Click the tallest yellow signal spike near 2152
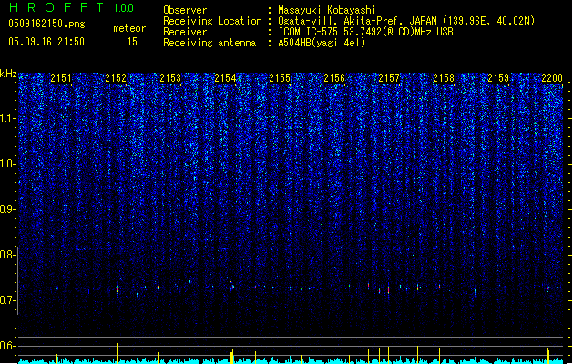573x364 pixels. [x=117, y=353]
